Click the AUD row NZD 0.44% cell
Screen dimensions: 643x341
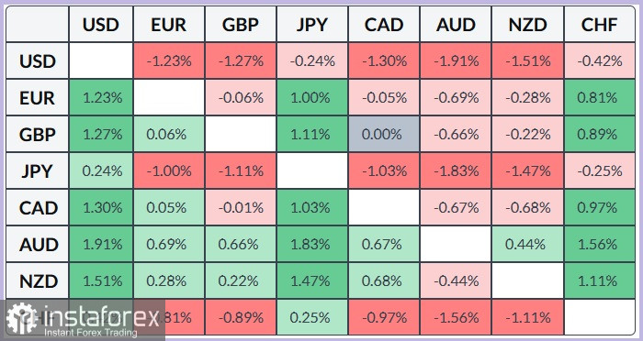coord(527,245)
